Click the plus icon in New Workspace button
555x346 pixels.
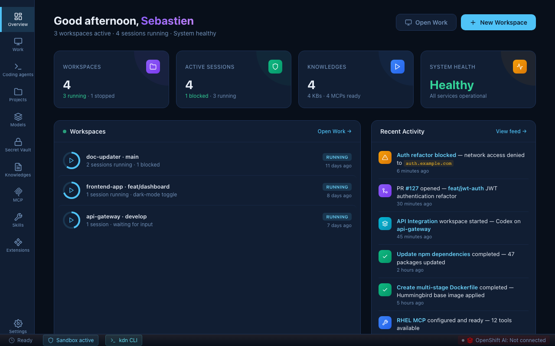click(x=473, y=22)
